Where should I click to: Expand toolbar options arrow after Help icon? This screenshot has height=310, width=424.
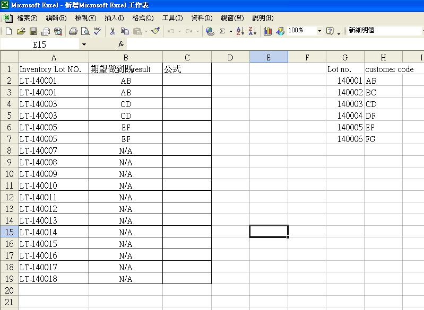[339, 33]
